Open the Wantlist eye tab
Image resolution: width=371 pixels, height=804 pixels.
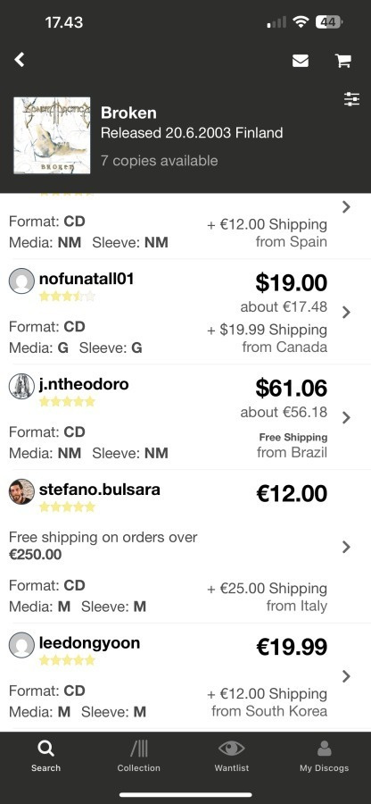231,757
